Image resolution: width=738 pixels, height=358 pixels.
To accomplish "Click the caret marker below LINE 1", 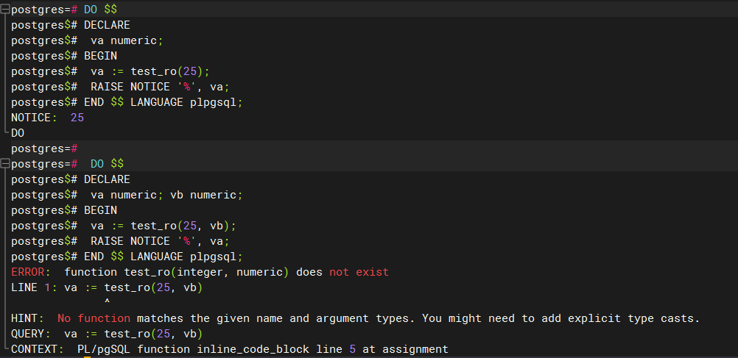I will [108, 301].
